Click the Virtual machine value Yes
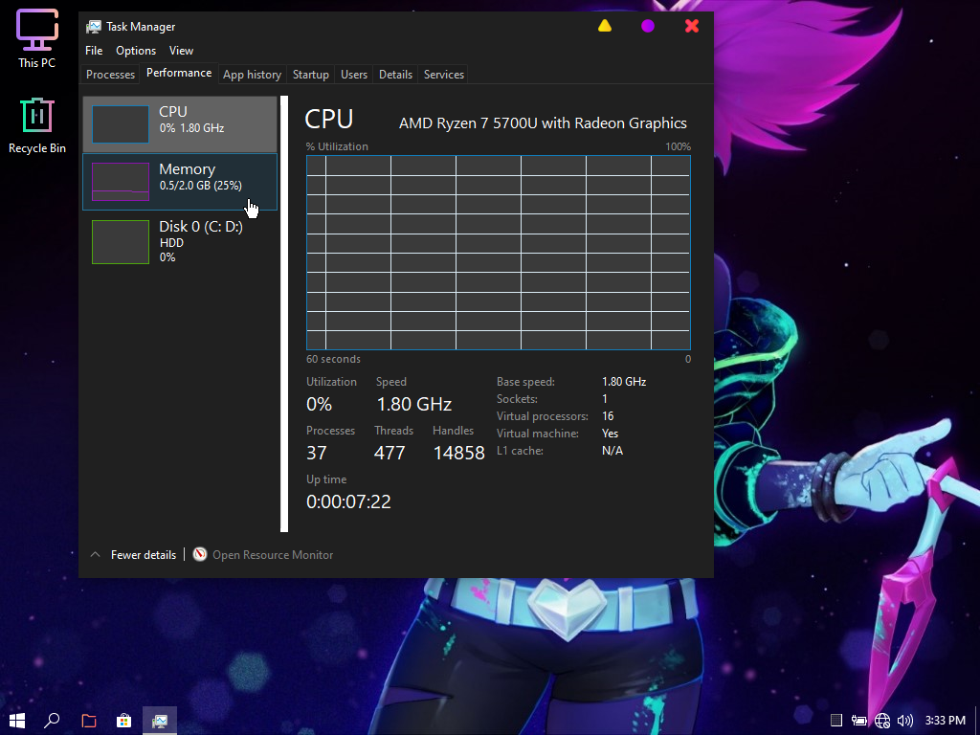 tap(610, 434)
